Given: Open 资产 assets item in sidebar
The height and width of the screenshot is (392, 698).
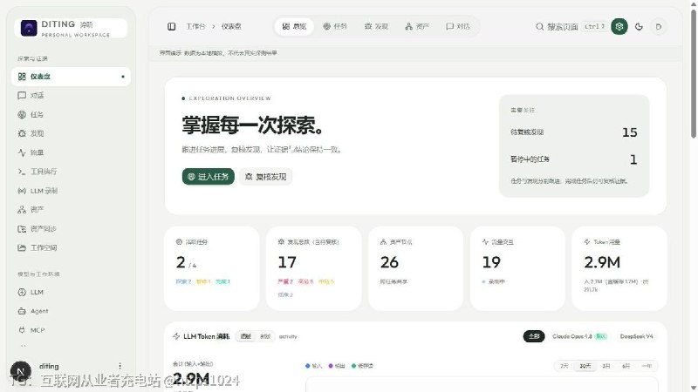Looking at the screenshot, I should [71, 210].
